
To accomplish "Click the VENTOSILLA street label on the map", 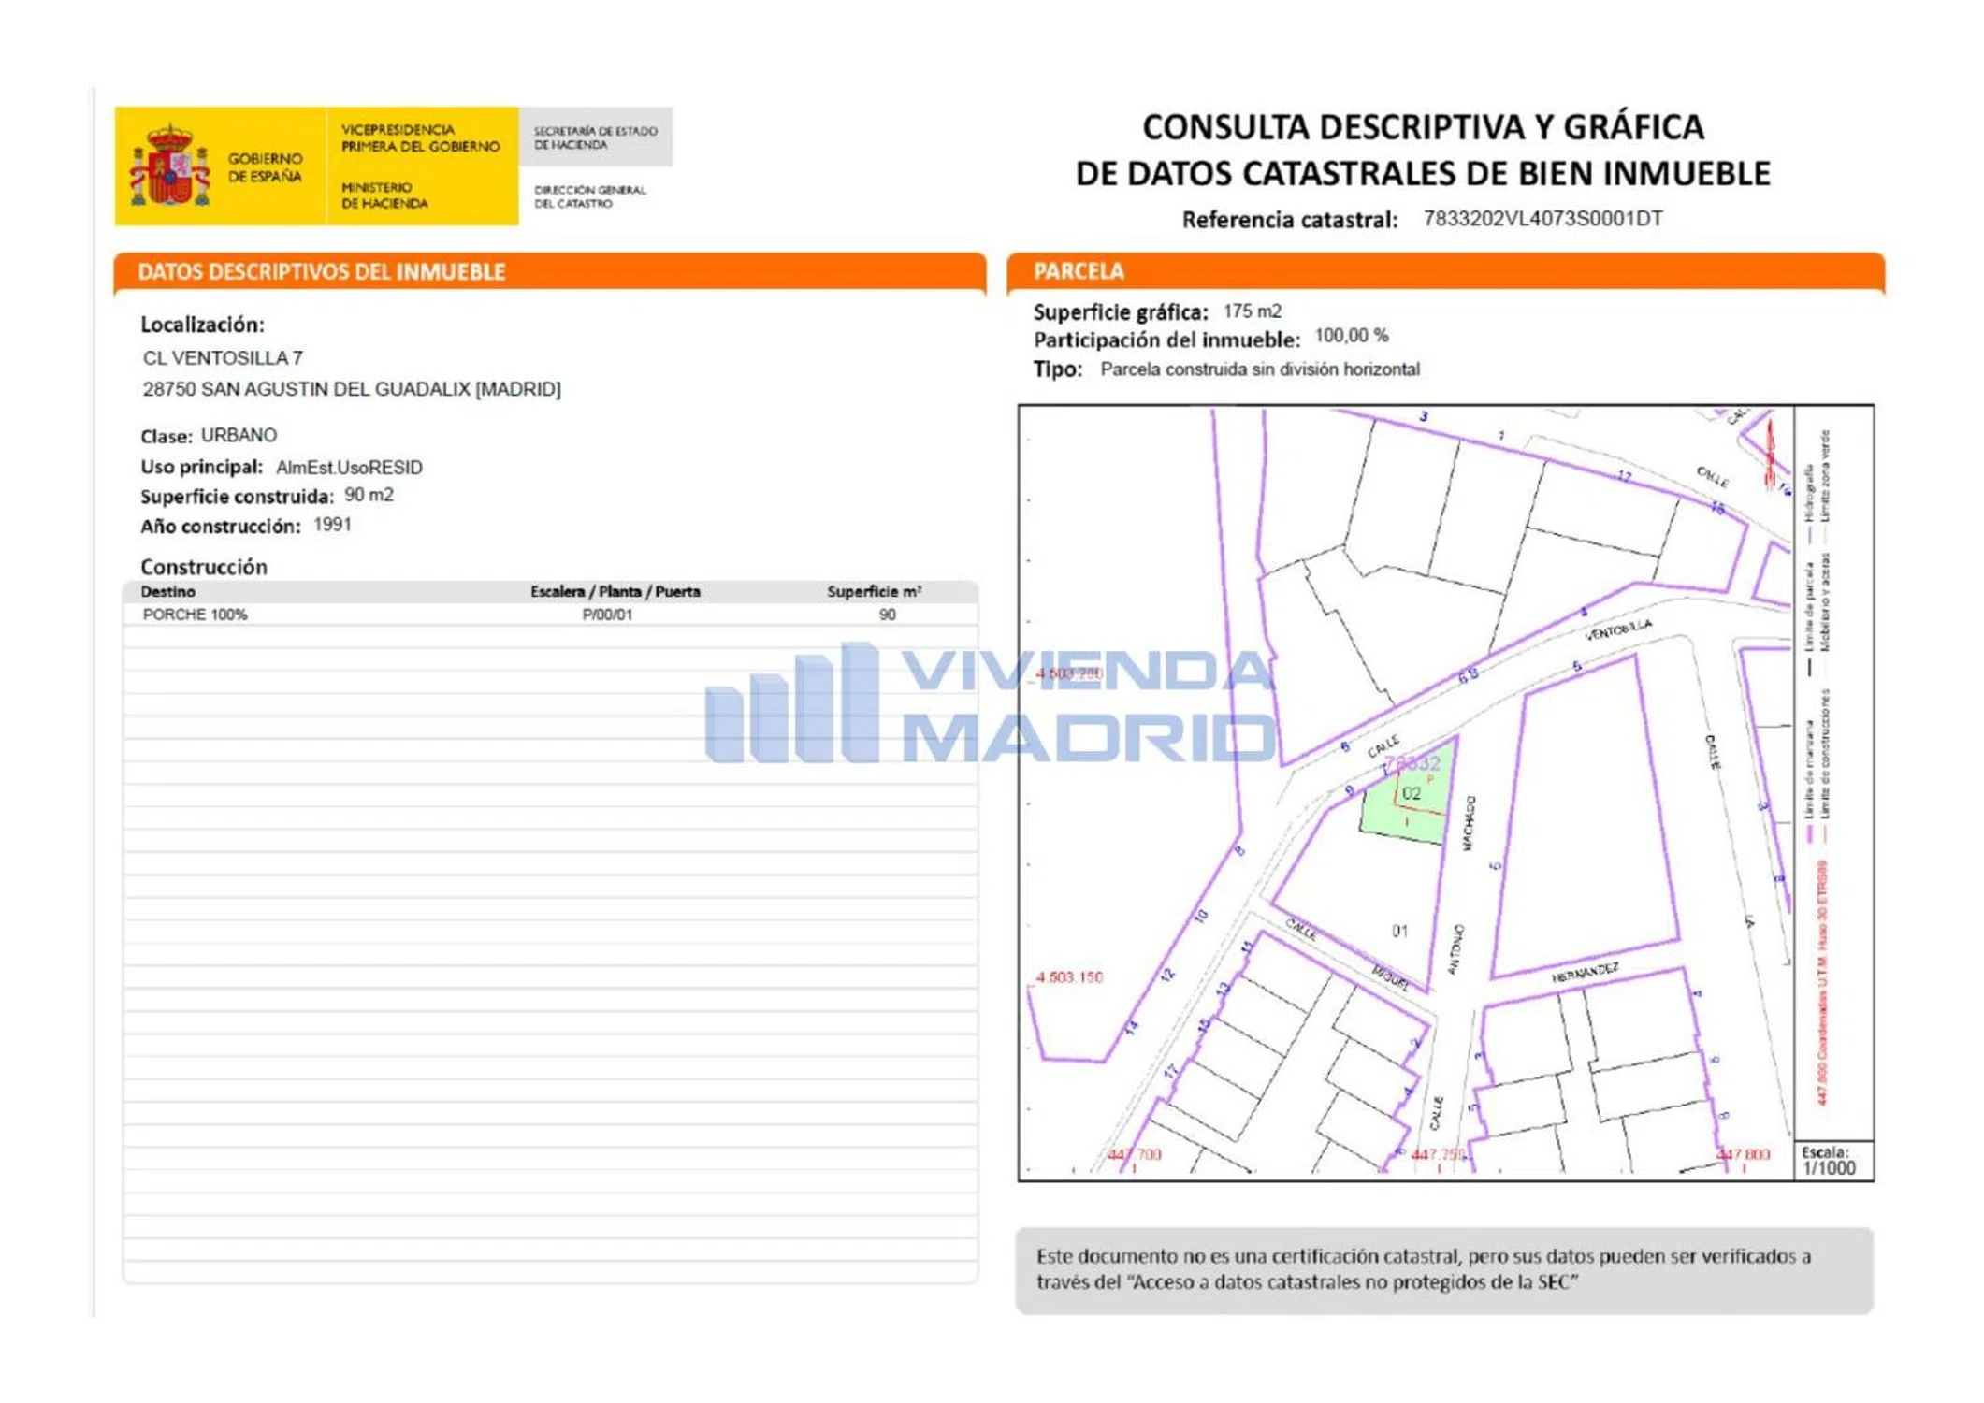I will [x=1618, y=629].
